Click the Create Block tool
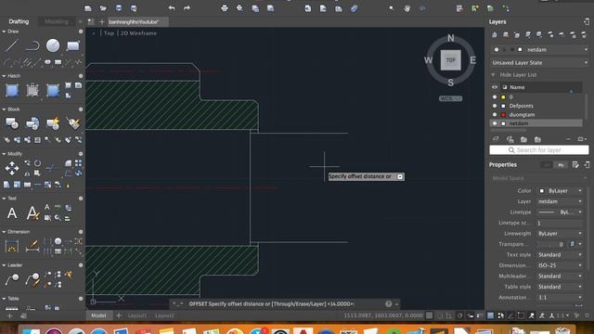Viewport: 594px width, 334px height. click(32, 123)
